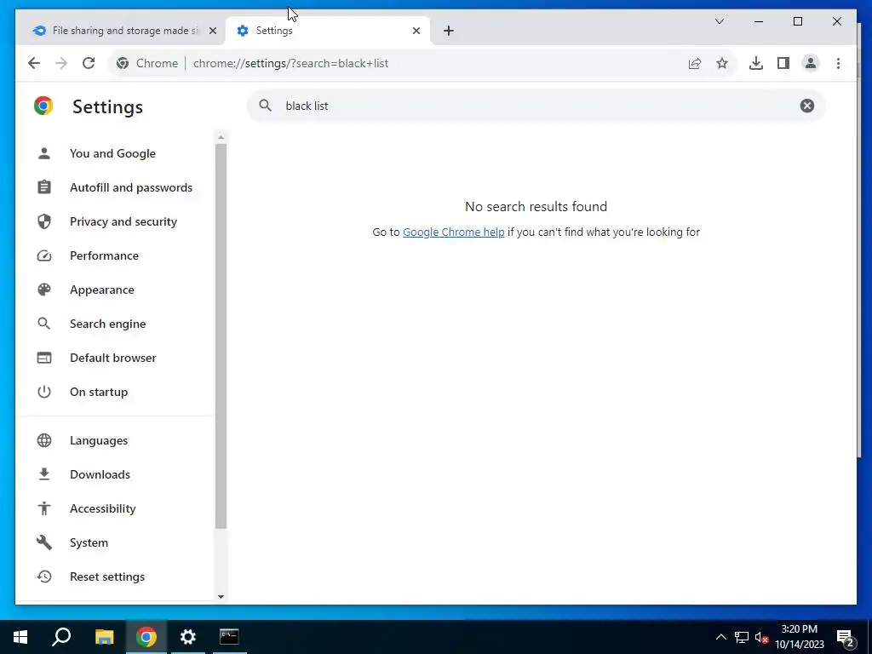The image size is (872, 654).
Task: Close the File sharing tab
Action: coord(212,31)
